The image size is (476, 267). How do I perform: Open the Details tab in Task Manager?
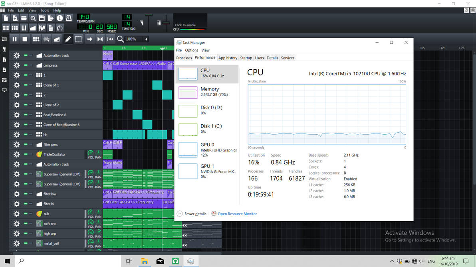coord(272,58)
